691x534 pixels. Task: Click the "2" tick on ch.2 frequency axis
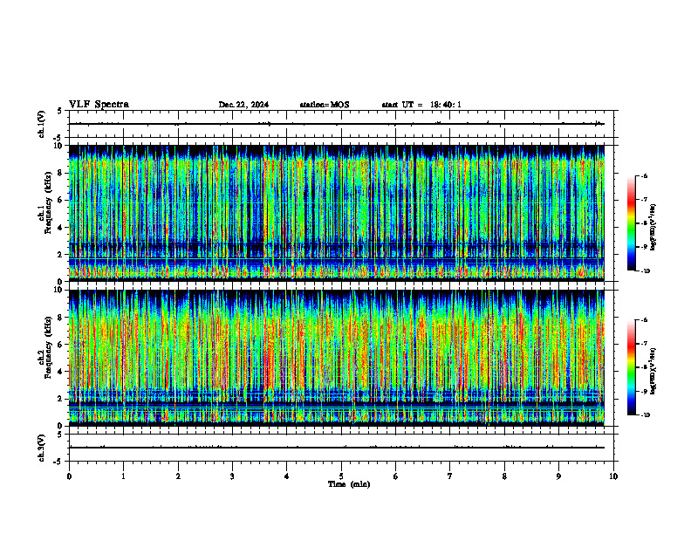(x=60, y=399)
